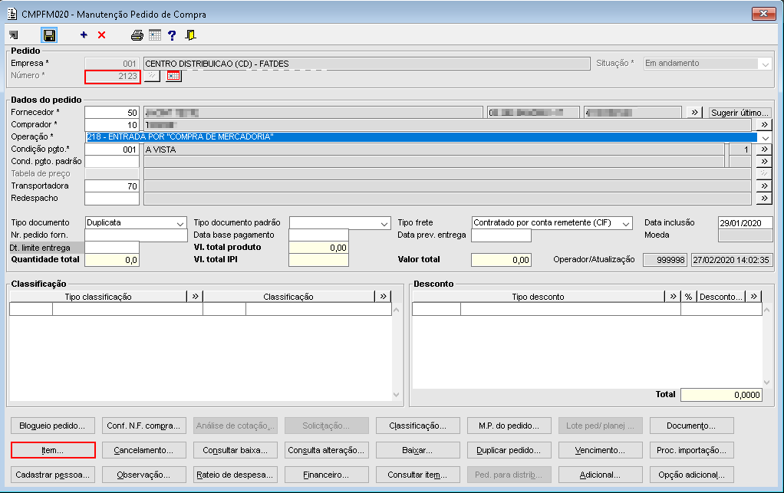Screen dimensions: 784x493
Task: Click lookup arrows on Condição pgto row
Action: click(765, 149)
